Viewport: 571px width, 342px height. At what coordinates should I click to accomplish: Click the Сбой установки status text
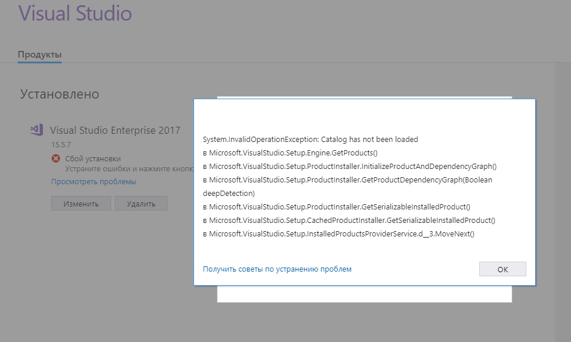tap(92, 158)
